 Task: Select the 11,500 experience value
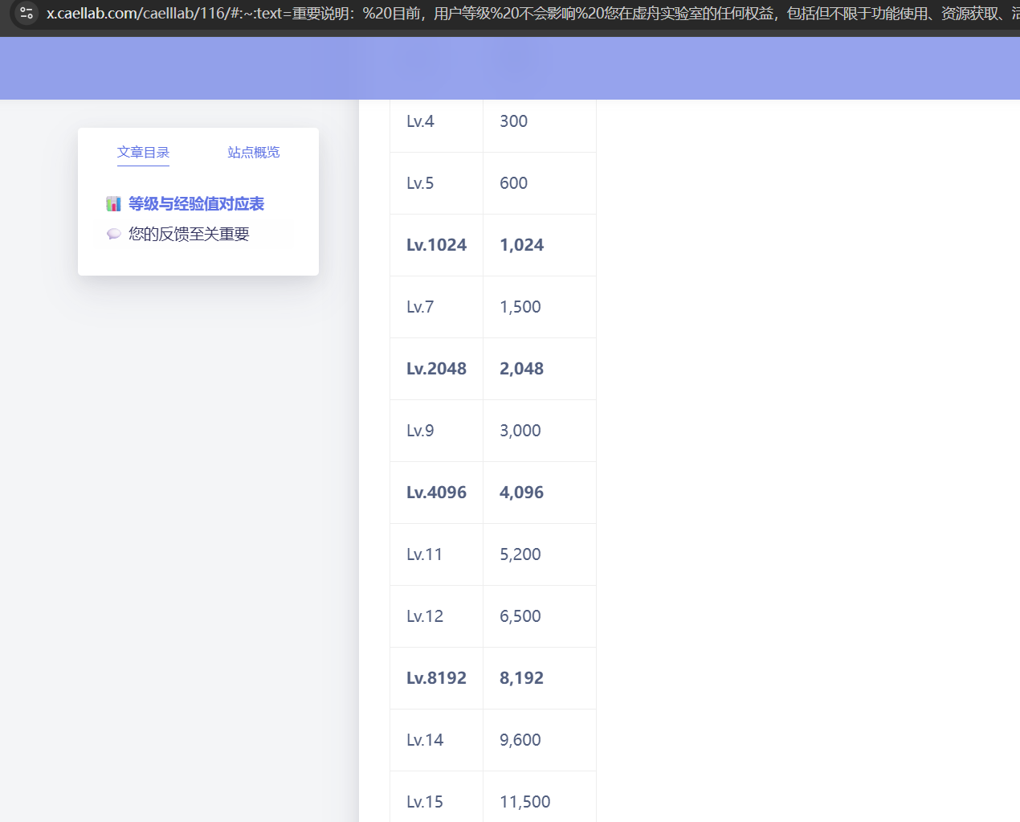(524, 802)
